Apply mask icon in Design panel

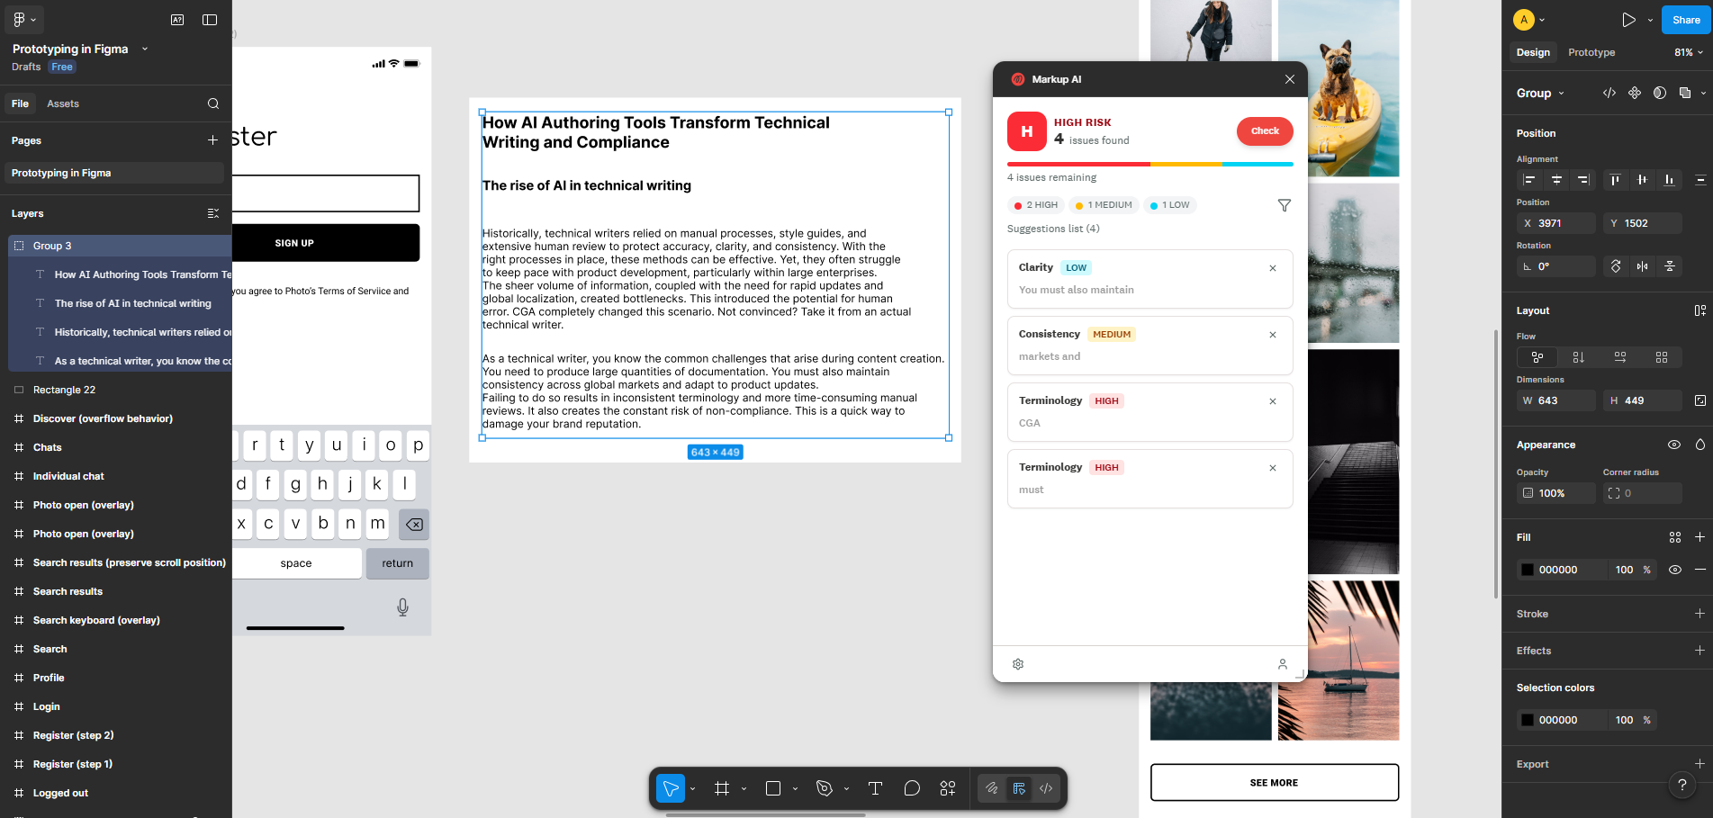(x=1660, y=93)
